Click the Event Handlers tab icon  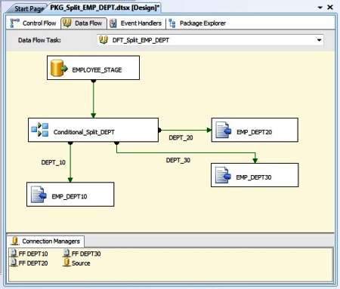[x=113, y=23]
